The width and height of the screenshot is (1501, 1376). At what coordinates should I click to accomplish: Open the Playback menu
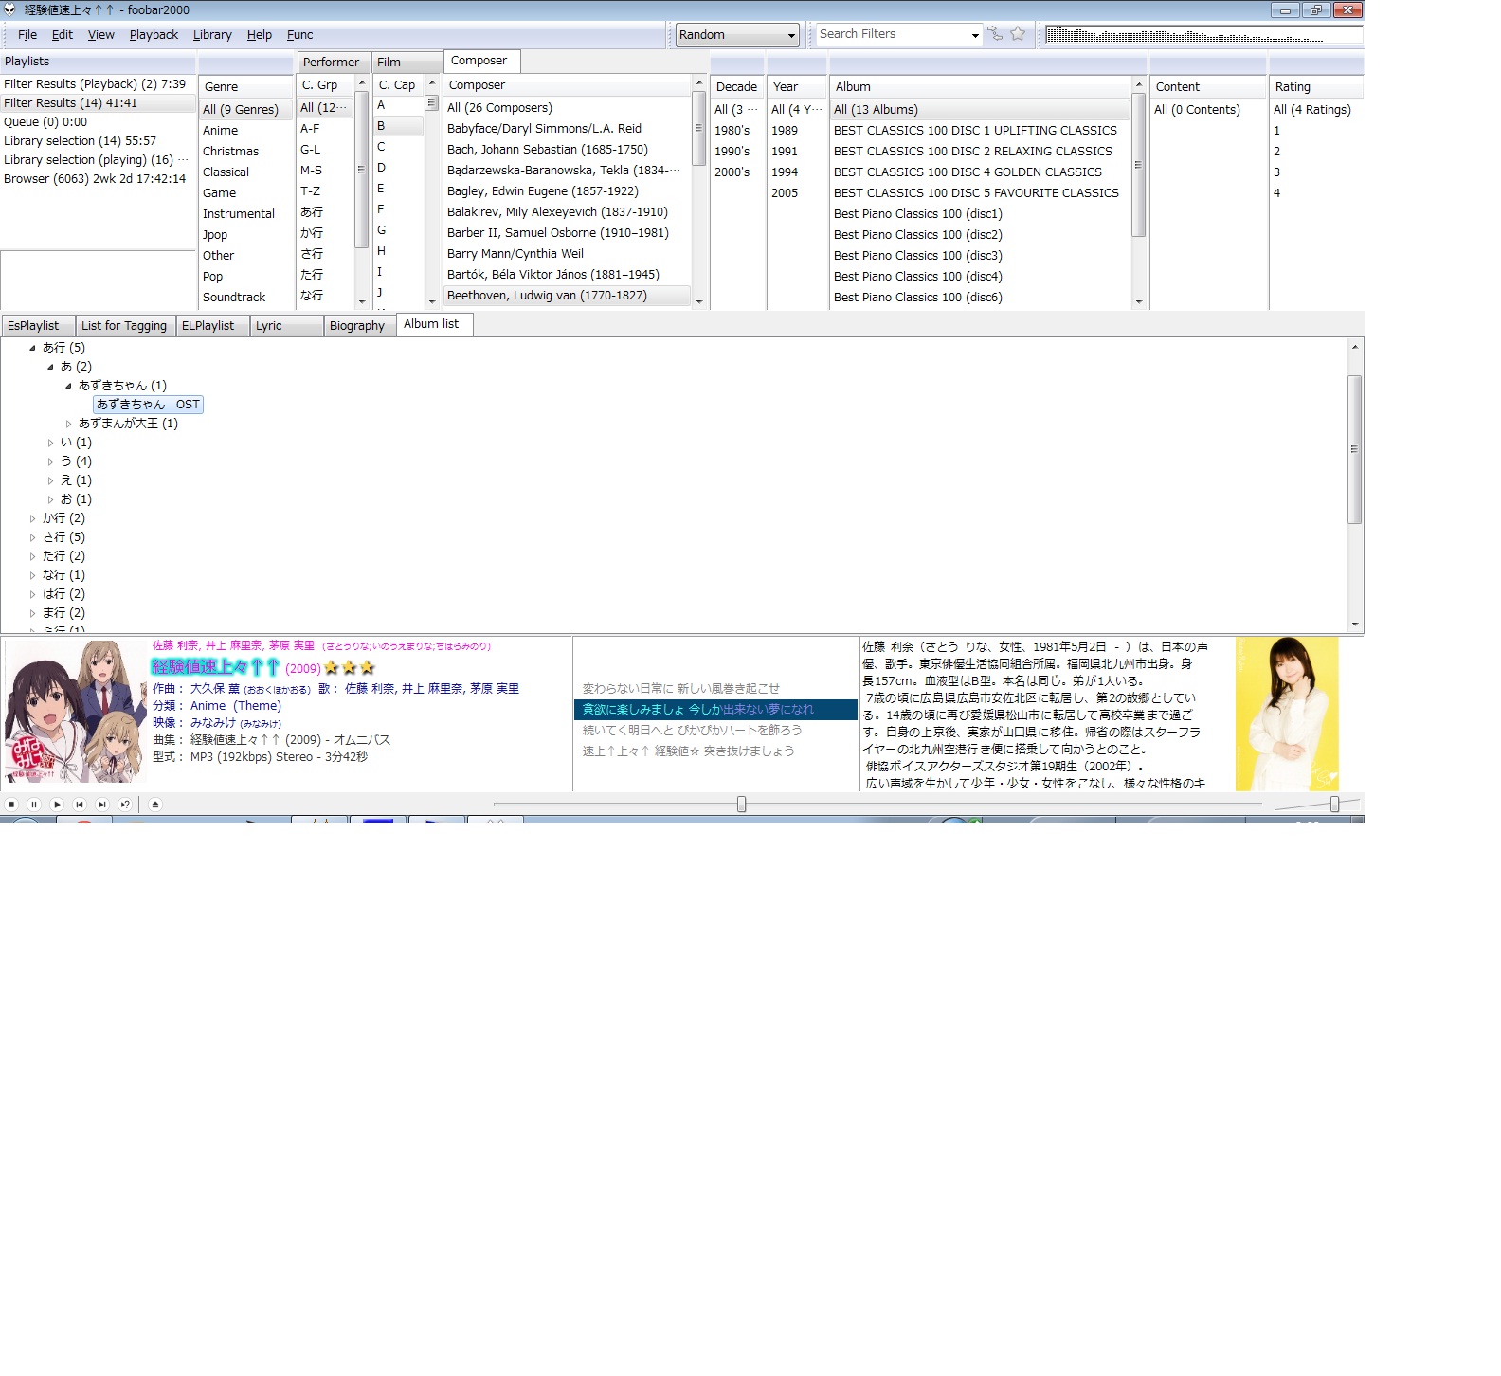click(154, 35)
